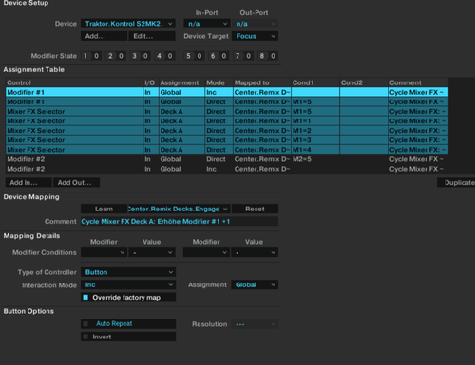Open the Device dropdown showing Traktor.Kontrol S2MK2
The width and height of the screenshot is (475, 365).
tap(128, 24)
